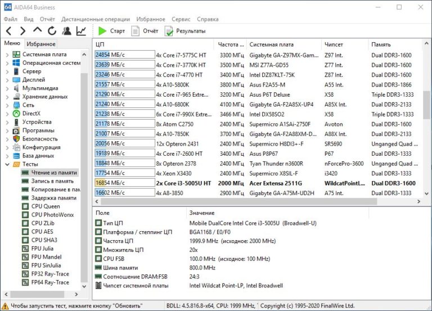Screen dimensions: 432x311
Task: Expand the Хранение данных tree node
Action: click(7, 97)
